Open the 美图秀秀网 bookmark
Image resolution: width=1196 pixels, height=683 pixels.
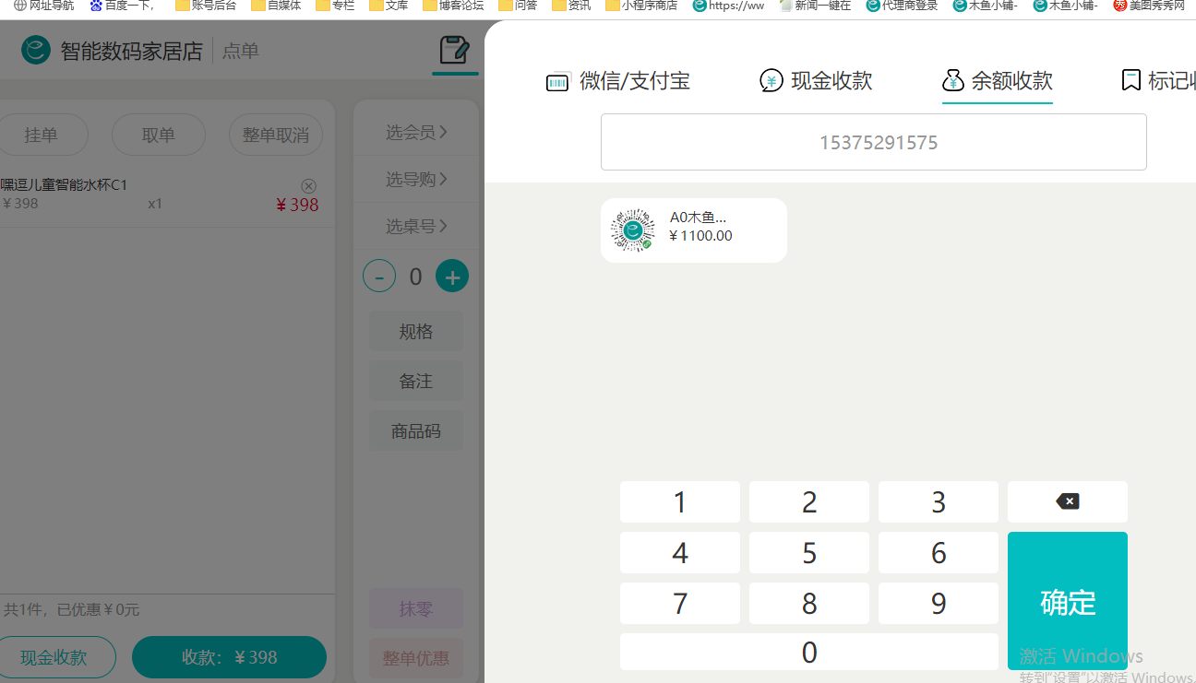click(x=1150, y=6)
